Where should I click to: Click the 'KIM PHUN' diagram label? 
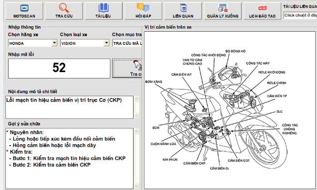click(170, 160)
